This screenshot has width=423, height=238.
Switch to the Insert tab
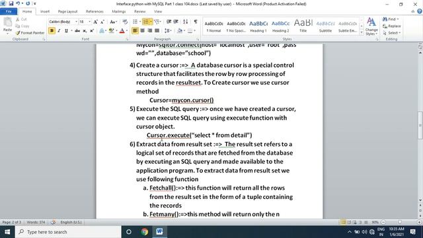click(x=45, y=11)
